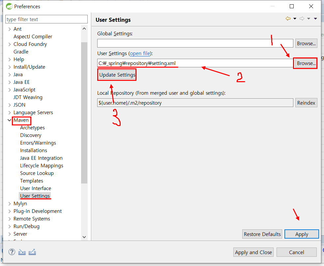Click the export preferences icon
The width and height of the screenshot is (324, 266).
point(32,252)
